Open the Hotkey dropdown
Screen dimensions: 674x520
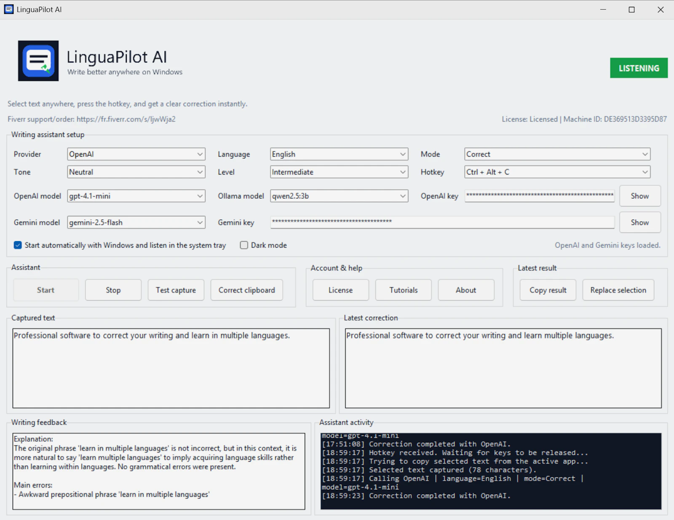(x=557, y=172)
